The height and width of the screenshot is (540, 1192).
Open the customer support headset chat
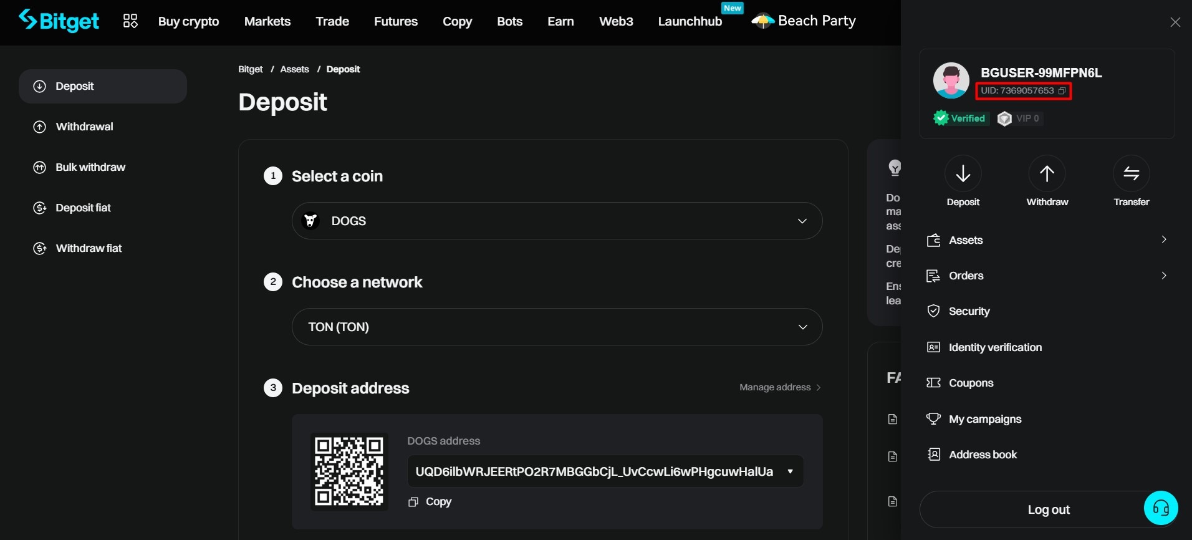pos(1161,508)
